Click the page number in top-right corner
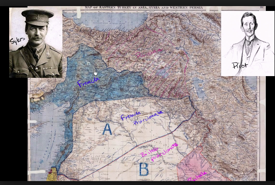The width and height of the screenshot is (275, 185). pos(261,7)
